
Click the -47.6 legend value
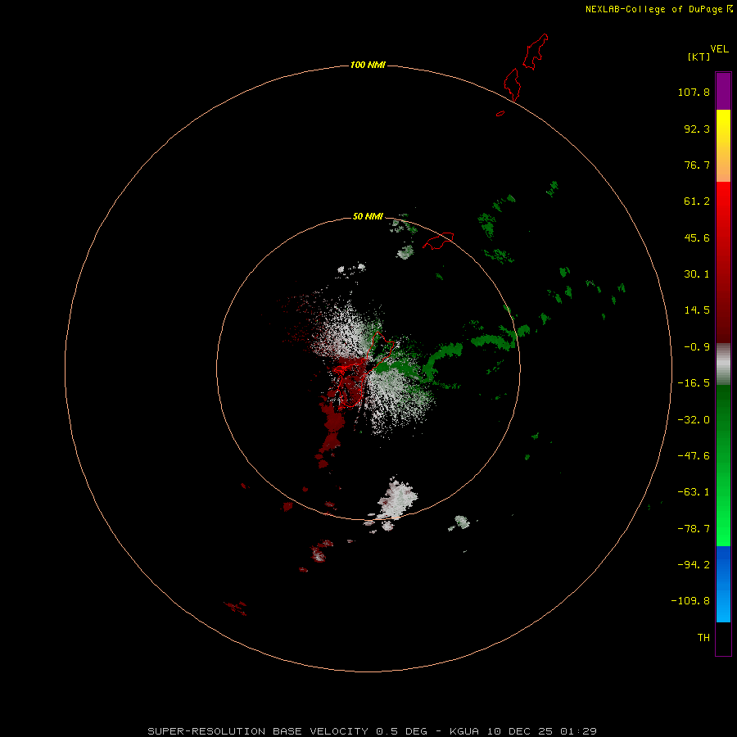pyautogui.click(x=694, y=456)
